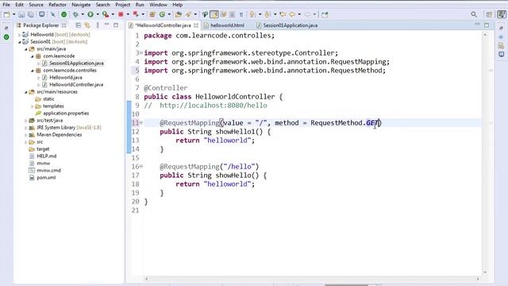Select Helloworld.java in Package Explorer
508x286 pixels.
pos(66,78)
